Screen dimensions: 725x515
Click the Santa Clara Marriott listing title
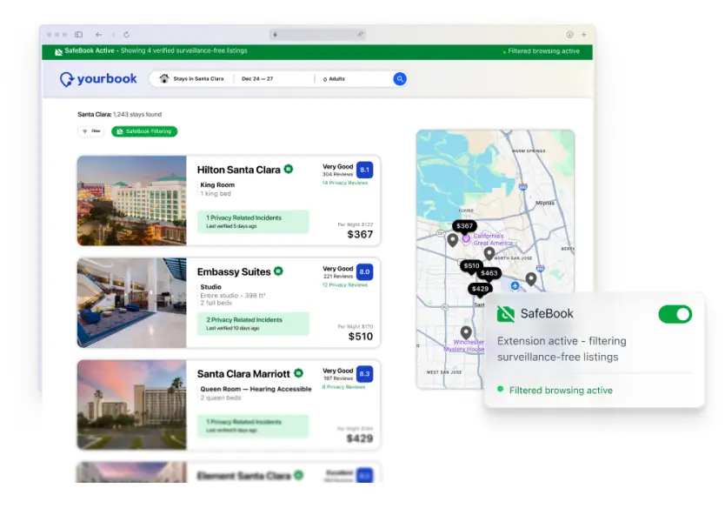(243, 374)
